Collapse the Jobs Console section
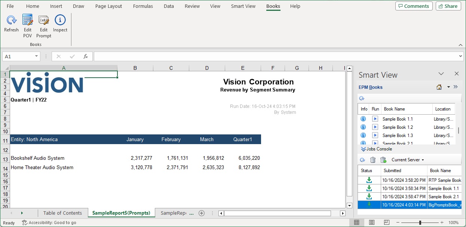The image size is (466, 227). pyautogui.click(x=363, y=149)
